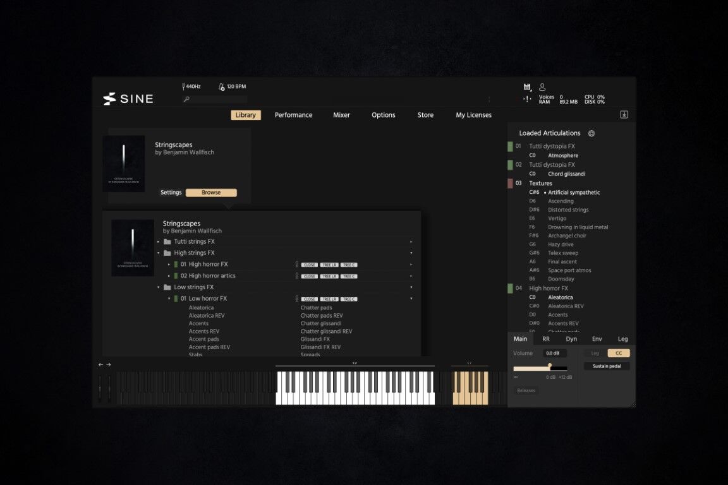Click the keyswitch range handle above tan keys
Viewport: 728px width, 485px height.
[x=470, y=363]
